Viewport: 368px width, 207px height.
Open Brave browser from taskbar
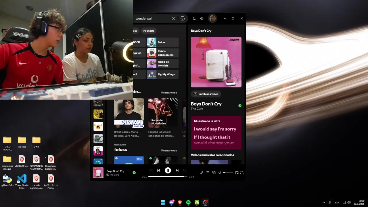point(180,202)
